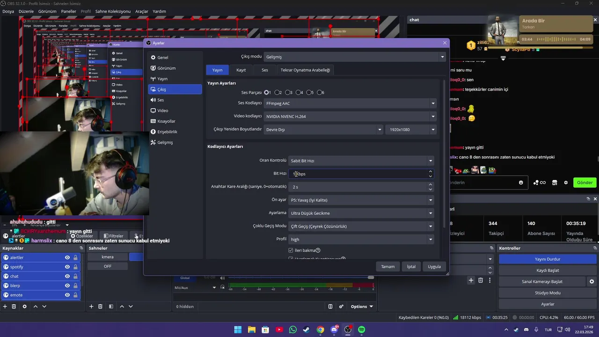Stop streaming with Yayını Durdur
The image size is (599, 337).
click(548, 259)
